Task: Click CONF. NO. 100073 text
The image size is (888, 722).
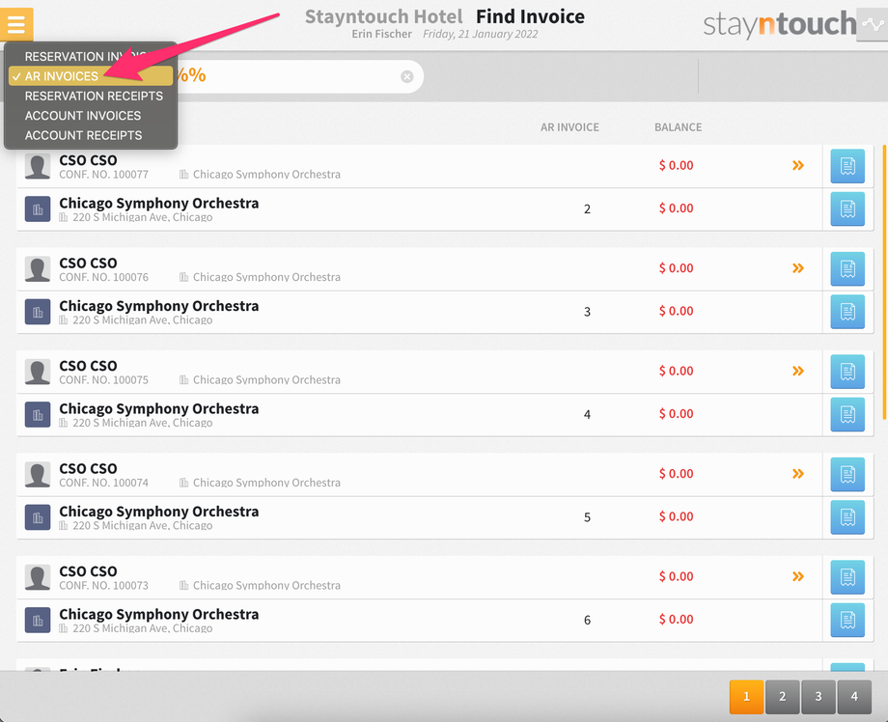Action: [103, 586]
